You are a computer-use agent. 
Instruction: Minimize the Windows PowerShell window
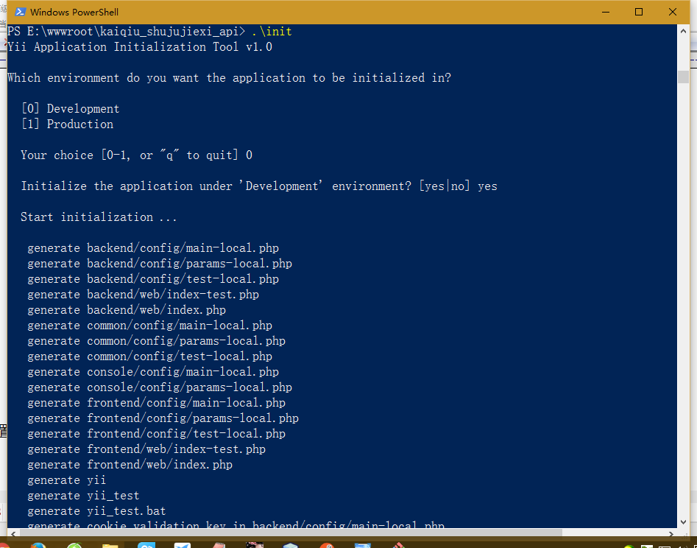(x=605, y=12)
